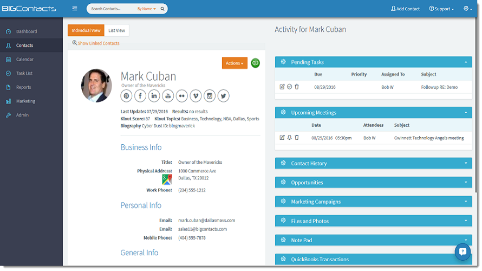The height and width of the screenshot is (271, 482).
Task: Open Mark Cuban's Flickr profile icon
Action: coord(181,96)
